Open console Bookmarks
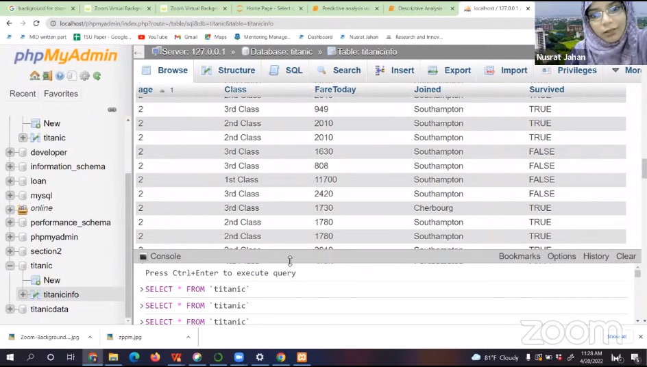 coord(519,257)
